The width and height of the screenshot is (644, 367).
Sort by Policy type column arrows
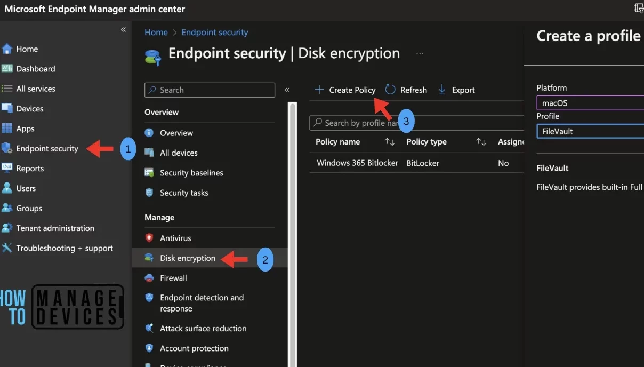coord(481,142)
